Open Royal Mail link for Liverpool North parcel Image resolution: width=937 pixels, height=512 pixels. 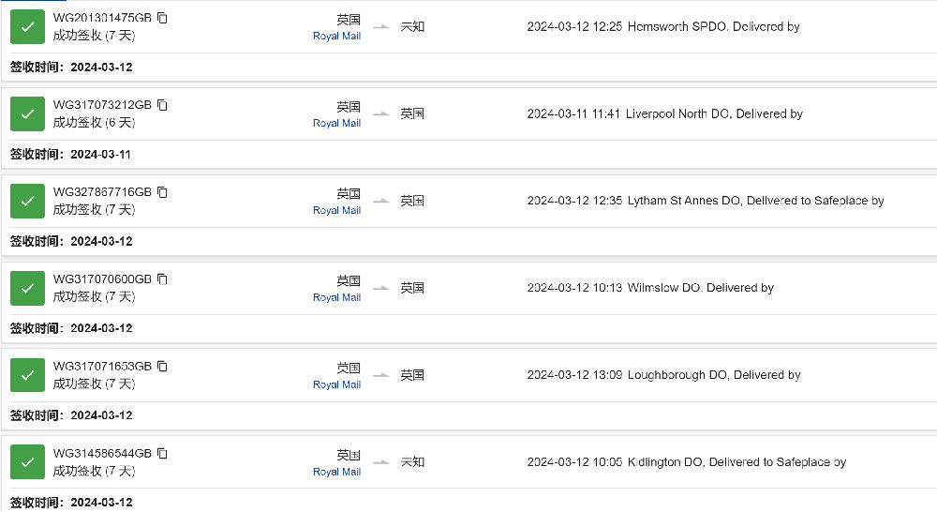pos(336,123)
